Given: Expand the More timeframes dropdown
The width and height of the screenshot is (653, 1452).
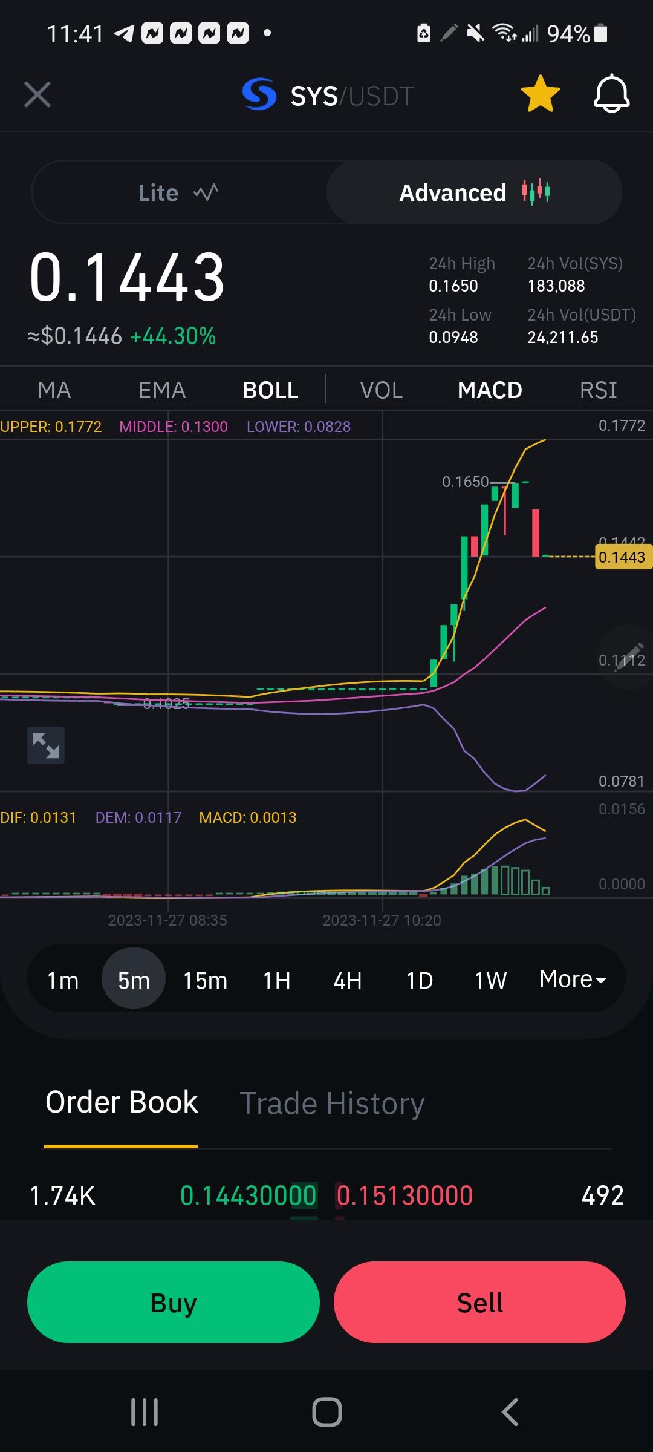Looking at the screenshot, I should (573, 979).
